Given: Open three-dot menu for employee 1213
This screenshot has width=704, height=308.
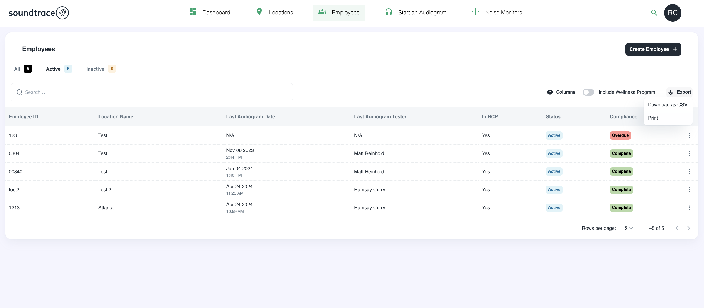Looking at the screenshot, I should 689,208.
